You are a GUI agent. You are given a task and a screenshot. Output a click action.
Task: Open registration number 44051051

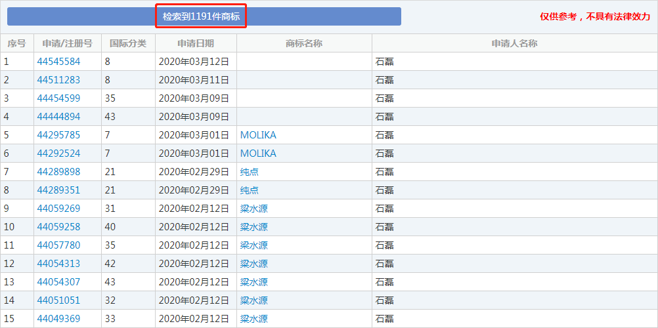58,300
